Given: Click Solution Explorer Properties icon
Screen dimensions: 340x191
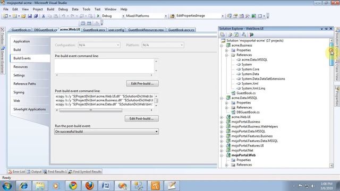Looking at the screenshot, I should click(223, 34).
